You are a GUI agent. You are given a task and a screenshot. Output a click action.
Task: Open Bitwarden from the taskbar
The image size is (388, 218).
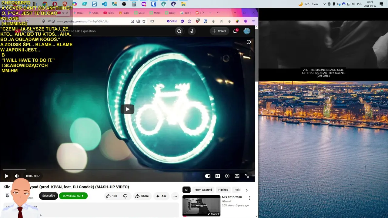(x=154, y=4)
